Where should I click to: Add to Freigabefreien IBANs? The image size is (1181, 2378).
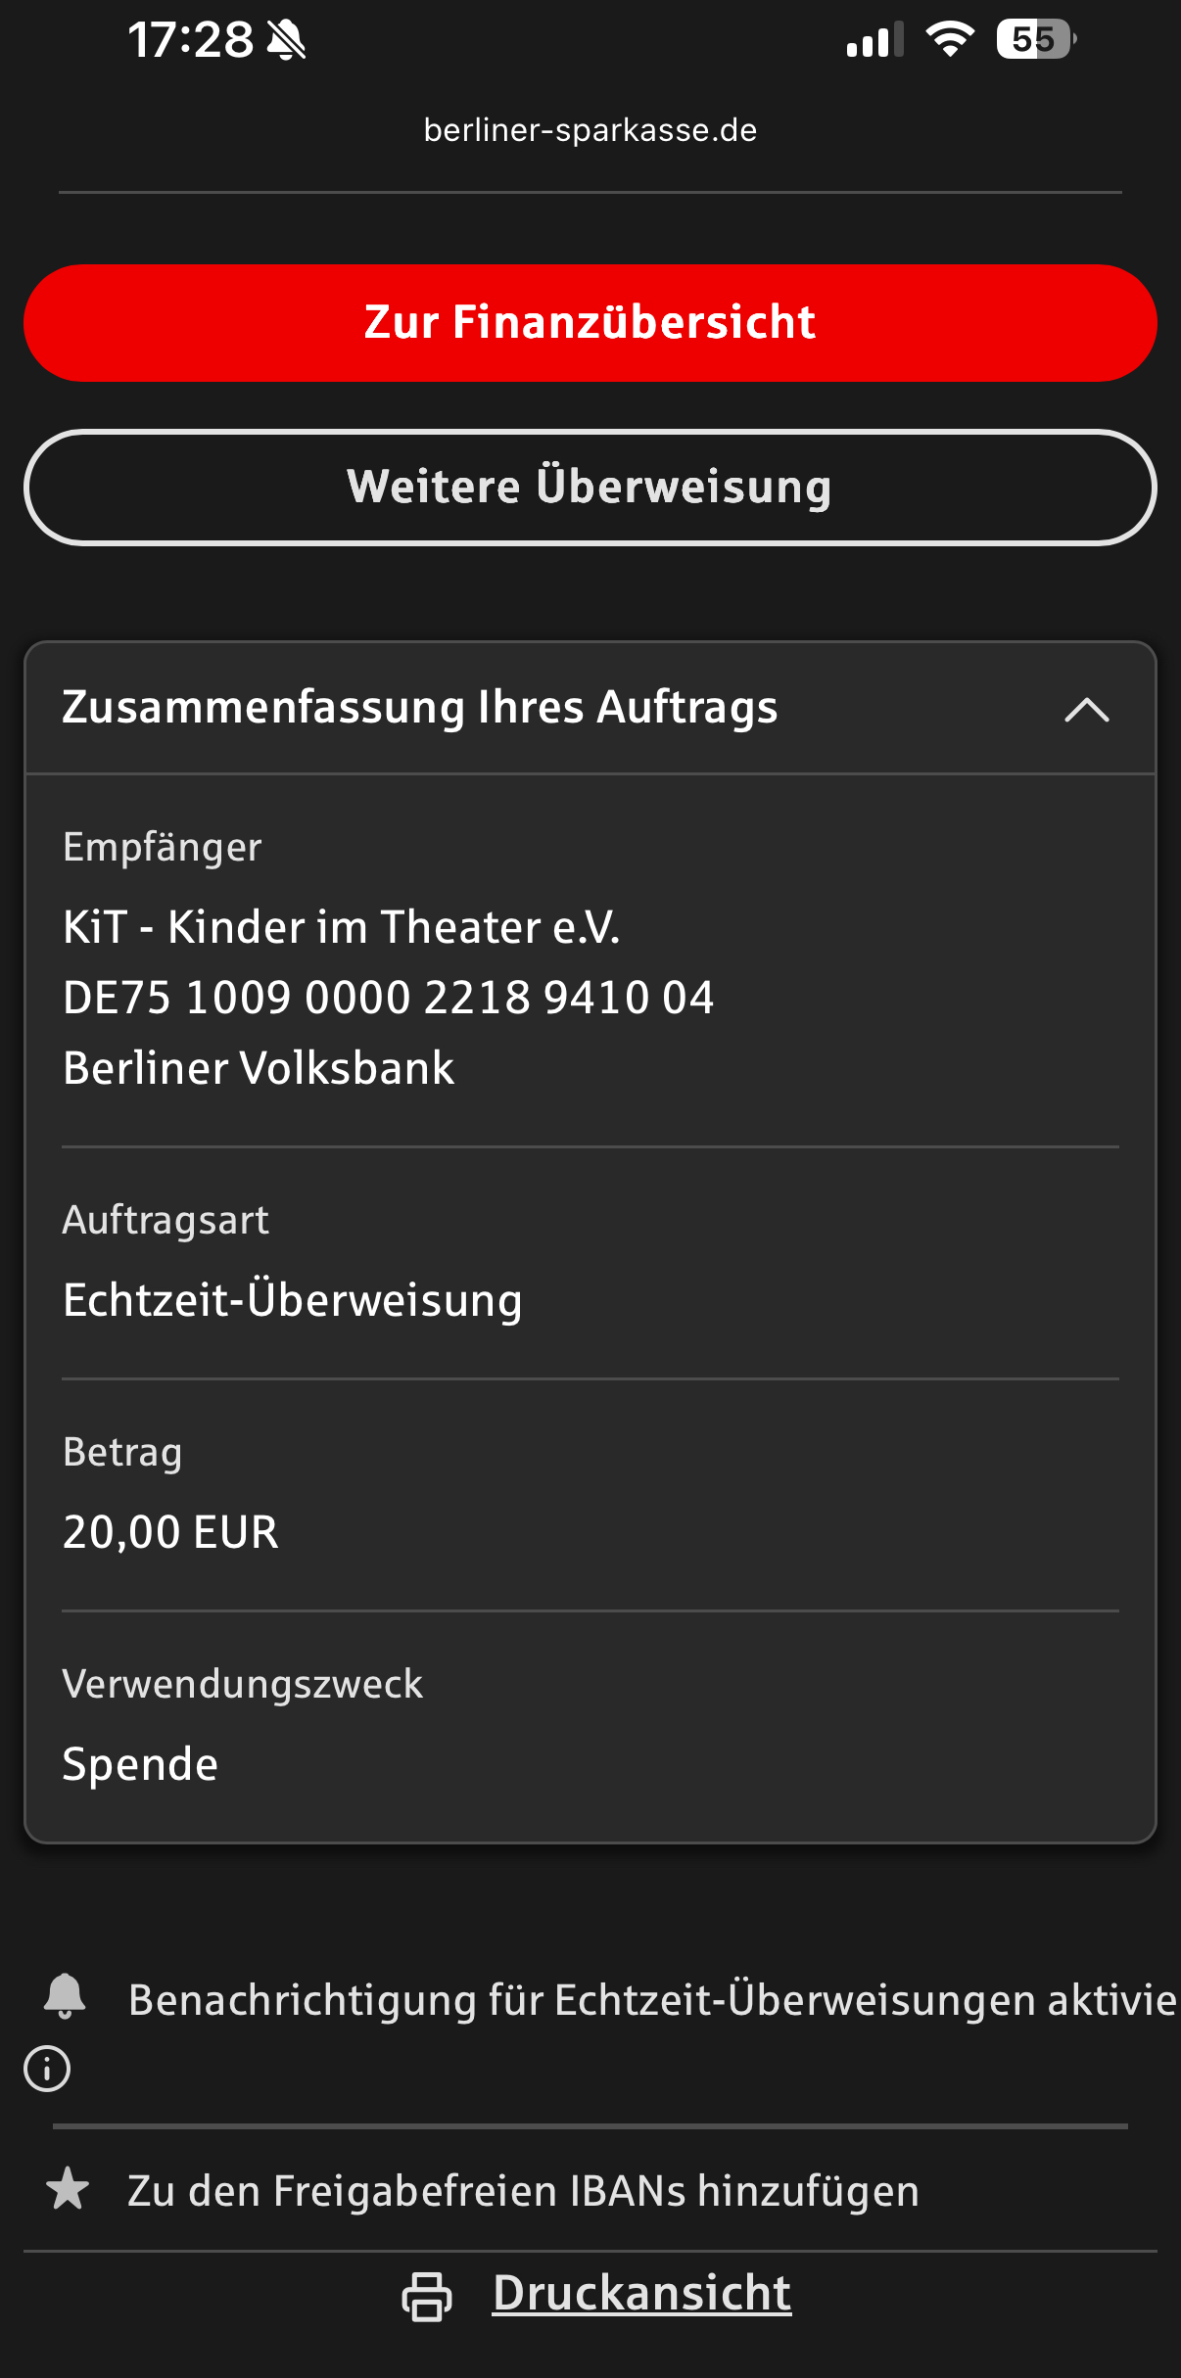(x=523, y=2191)
